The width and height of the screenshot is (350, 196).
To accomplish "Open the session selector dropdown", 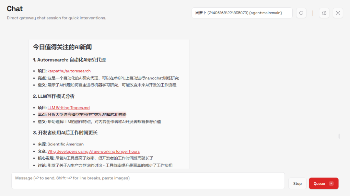I will click(x=242, y=13).
